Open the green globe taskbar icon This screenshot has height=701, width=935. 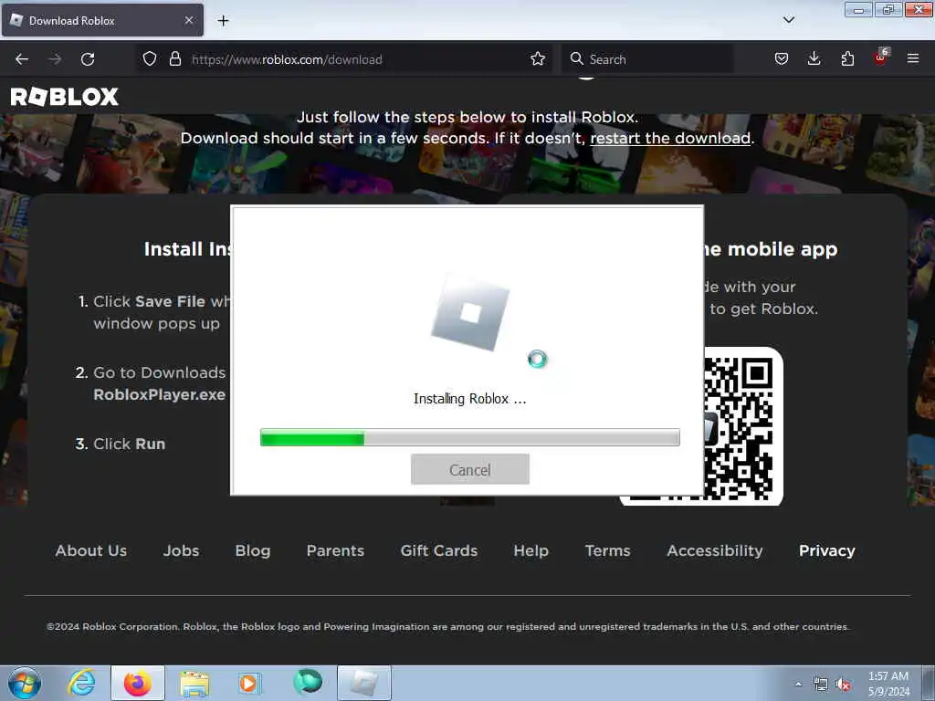[x=308, y=683]
